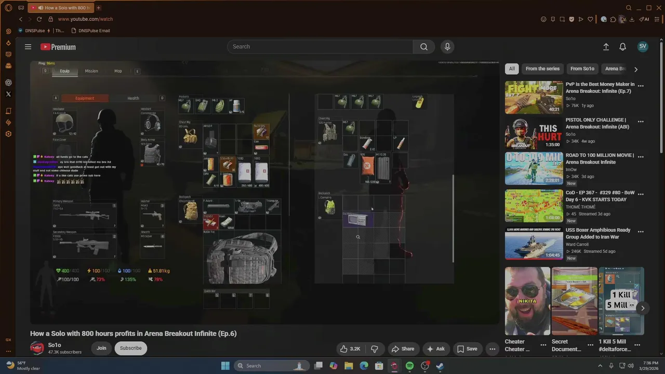Screen dimensions: 665x374
Task: Open the Windows Start menu
Action: tap(225, 366)
